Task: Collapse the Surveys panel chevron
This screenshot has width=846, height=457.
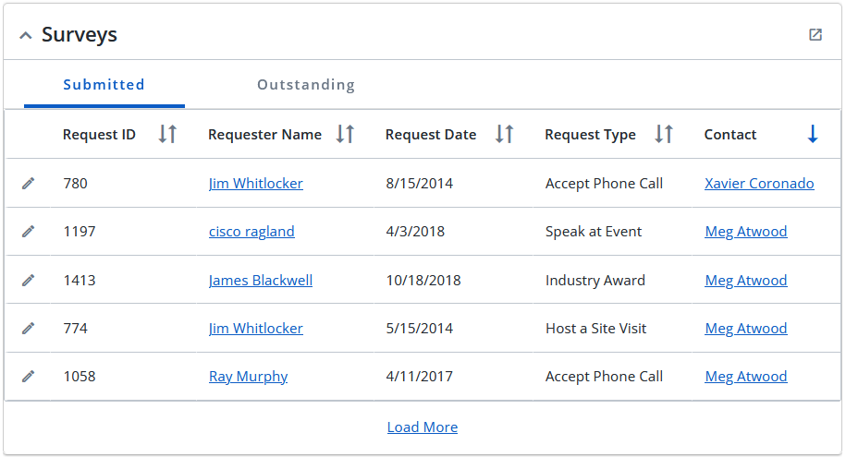Action: 25,36
